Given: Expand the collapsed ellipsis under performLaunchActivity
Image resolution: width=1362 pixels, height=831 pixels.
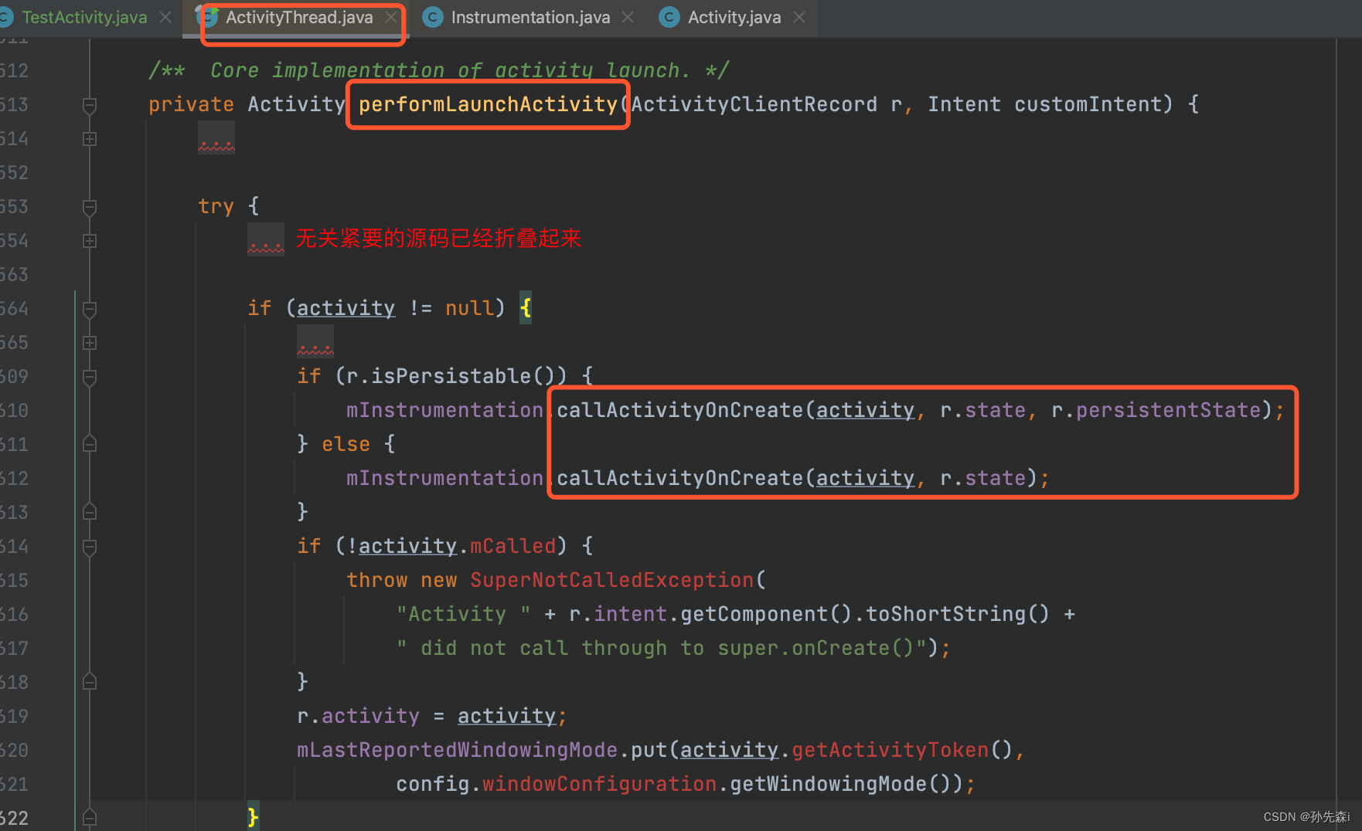Looking at the screenshot, I should tap(216, 139).
